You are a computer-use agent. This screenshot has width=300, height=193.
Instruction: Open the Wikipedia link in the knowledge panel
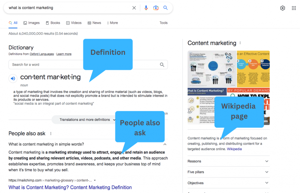point(234,149)
